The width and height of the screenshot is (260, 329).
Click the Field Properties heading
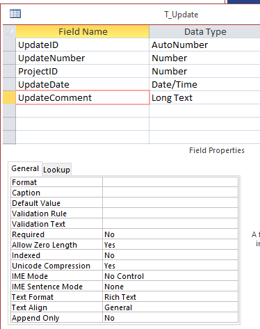[x=217, y=150]
